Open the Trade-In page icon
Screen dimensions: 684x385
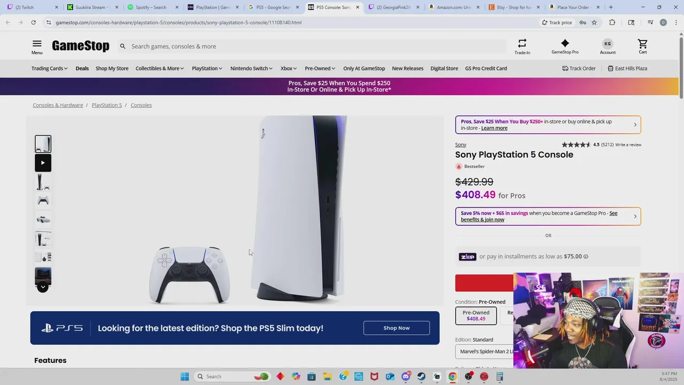point(522,47)
